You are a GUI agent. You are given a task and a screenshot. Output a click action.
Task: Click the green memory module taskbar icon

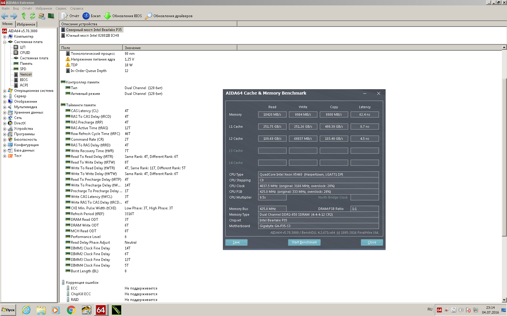(116, 310)
